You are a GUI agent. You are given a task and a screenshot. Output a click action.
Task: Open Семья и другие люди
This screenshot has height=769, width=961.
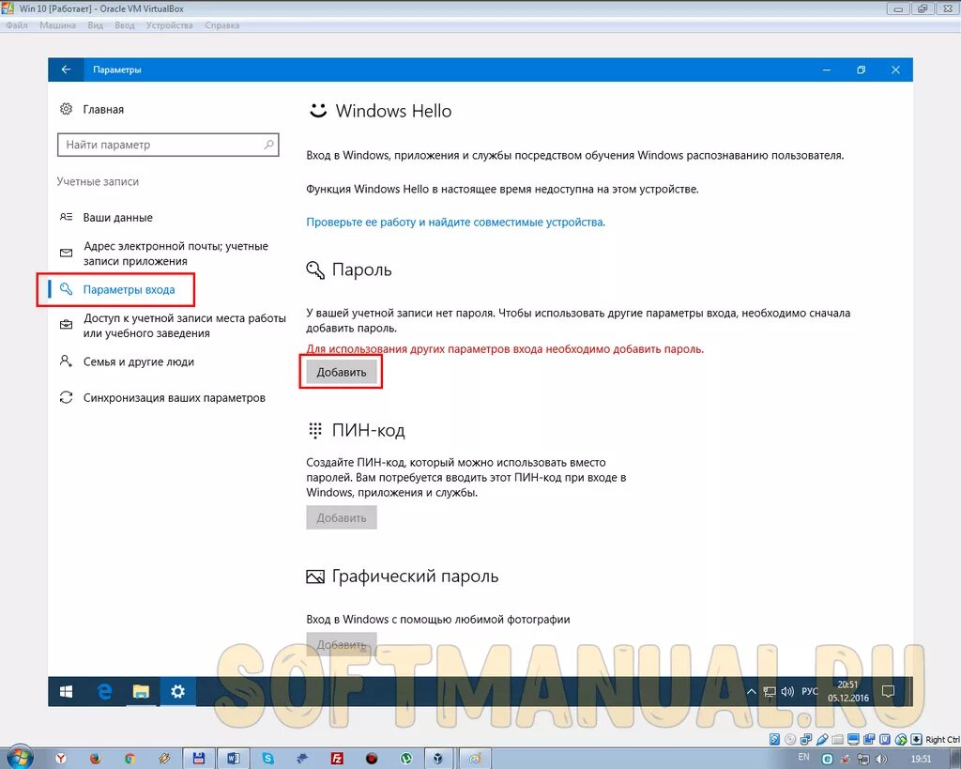point(127,361)
